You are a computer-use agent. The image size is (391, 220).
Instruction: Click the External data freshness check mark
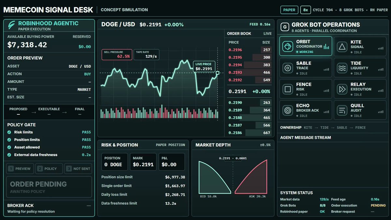(9, 155)
